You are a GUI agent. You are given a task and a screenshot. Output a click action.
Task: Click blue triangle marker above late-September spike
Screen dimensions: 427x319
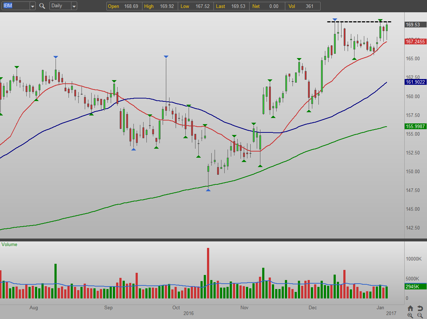(166, 57)
